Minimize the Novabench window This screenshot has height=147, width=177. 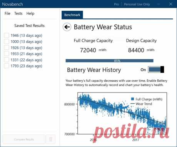click(159, 4)
